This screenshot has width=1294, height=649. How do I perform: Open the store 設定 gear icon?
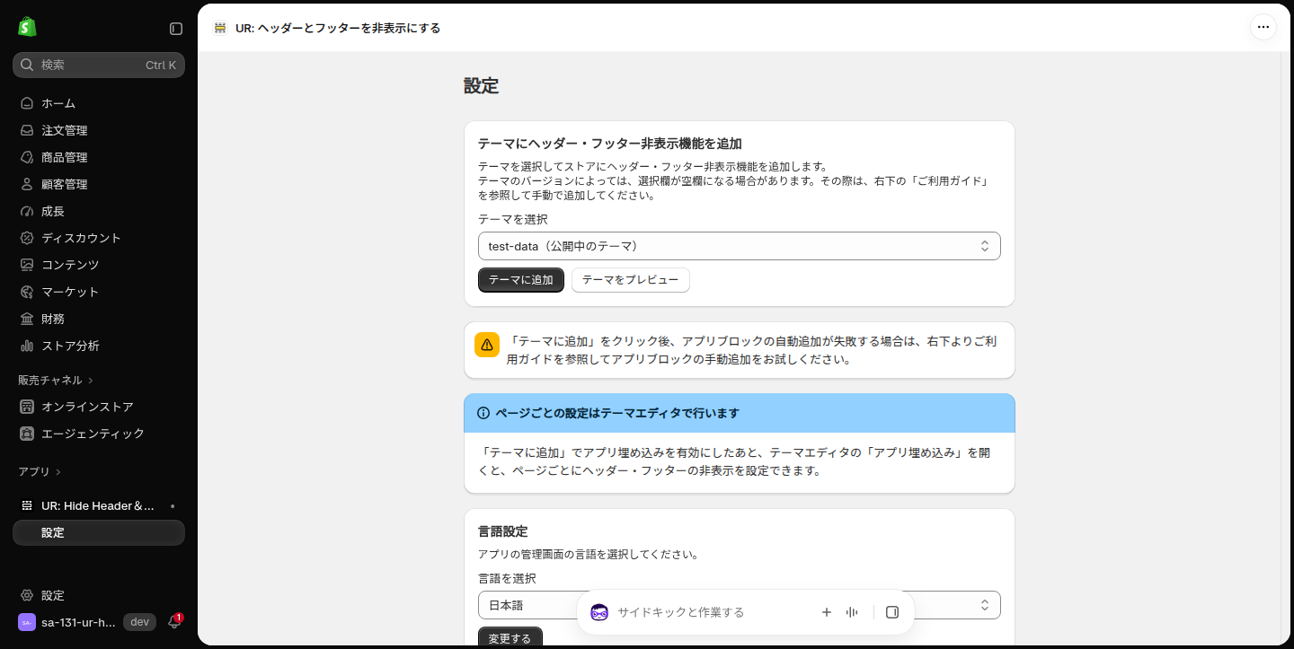pos(27,595)
